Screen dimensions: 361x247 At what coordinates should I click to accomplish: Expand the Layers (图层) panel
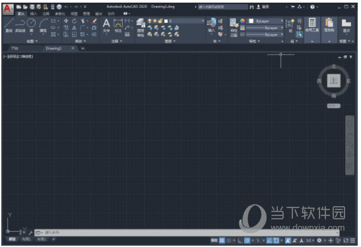pos(170,41)
